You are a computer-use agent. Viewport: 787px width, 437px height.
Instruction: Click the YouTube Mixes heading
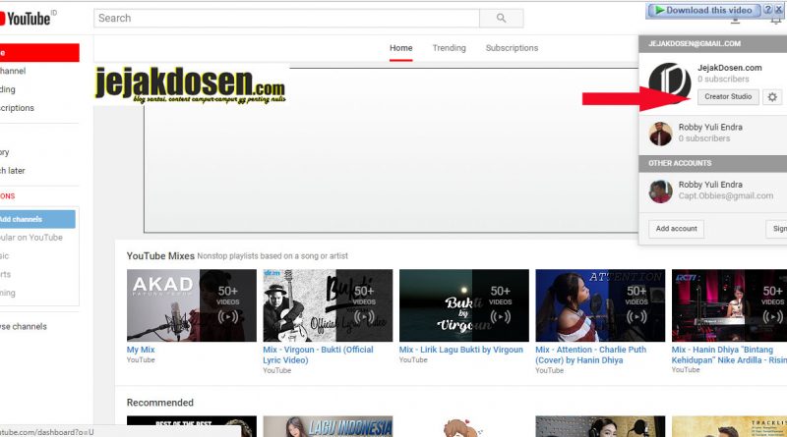click(160, 256)
